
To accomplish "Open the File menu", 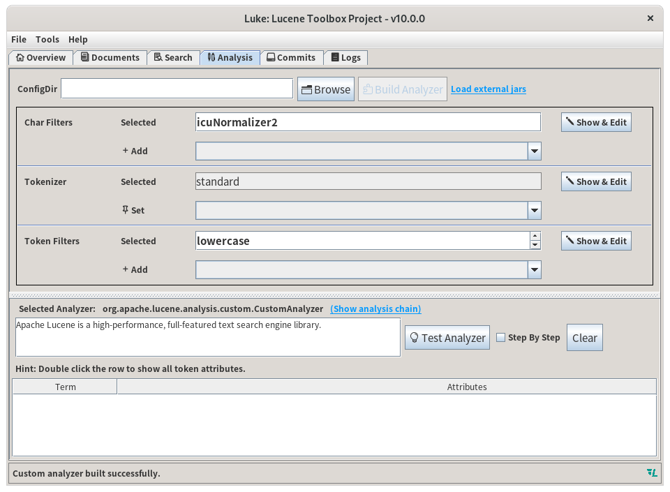I will coord(19,39).
